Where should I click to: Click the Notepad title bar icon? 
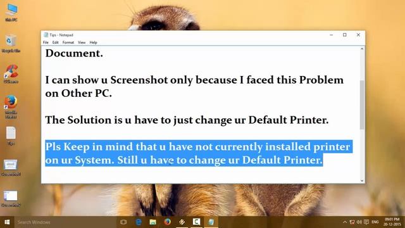click(x=46, y=35)
